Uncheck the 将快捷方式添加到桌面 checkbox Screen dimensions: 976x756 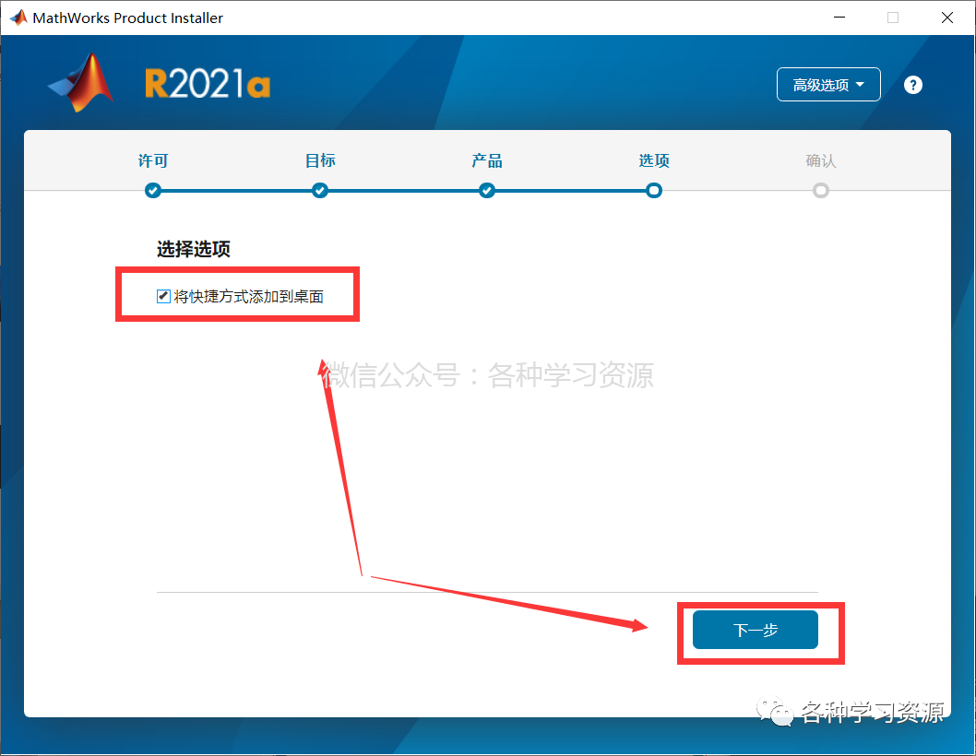(163, 296)
